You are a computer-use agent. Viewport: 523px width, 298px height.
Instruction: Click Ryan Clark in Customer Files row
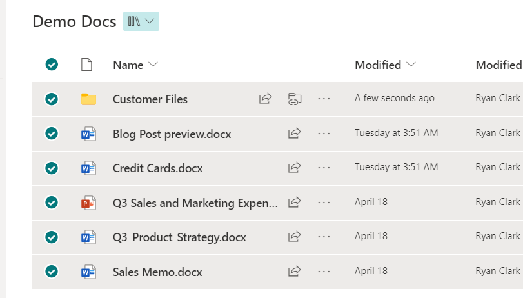click(498, 98)
